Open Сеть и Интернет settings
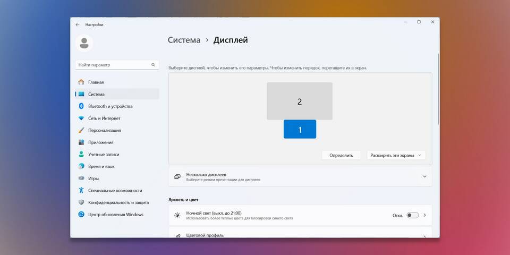The height and width of the screenshot is (255, 510). click(117, 118)
